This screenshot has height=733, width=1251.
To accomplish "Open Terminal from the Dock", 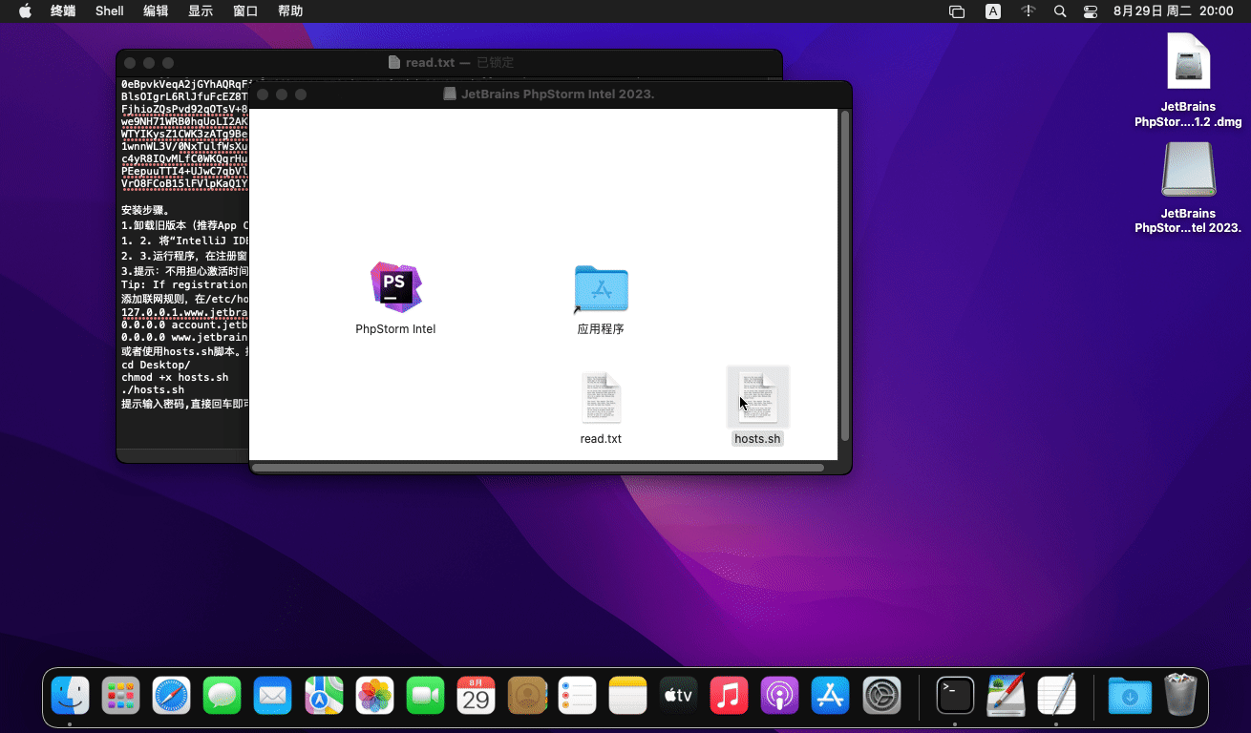I will [x=955, y=696].
